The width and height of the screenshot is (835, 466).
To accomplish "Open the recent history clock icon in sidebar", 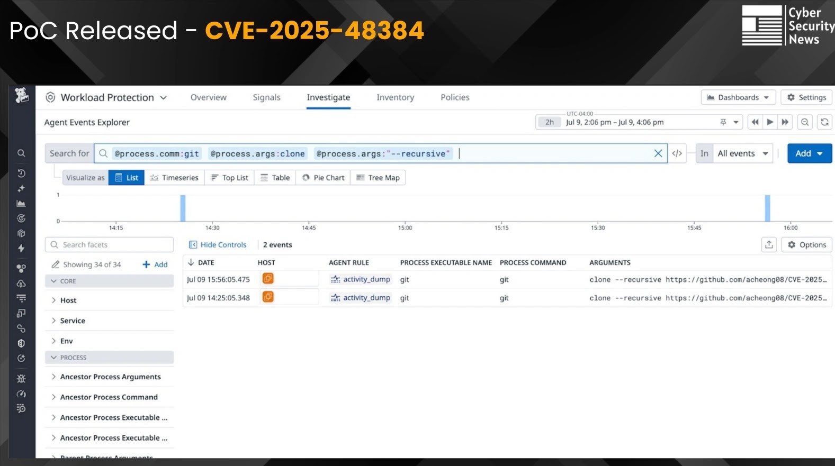I will pyautogui.click(x=21, y=173).
